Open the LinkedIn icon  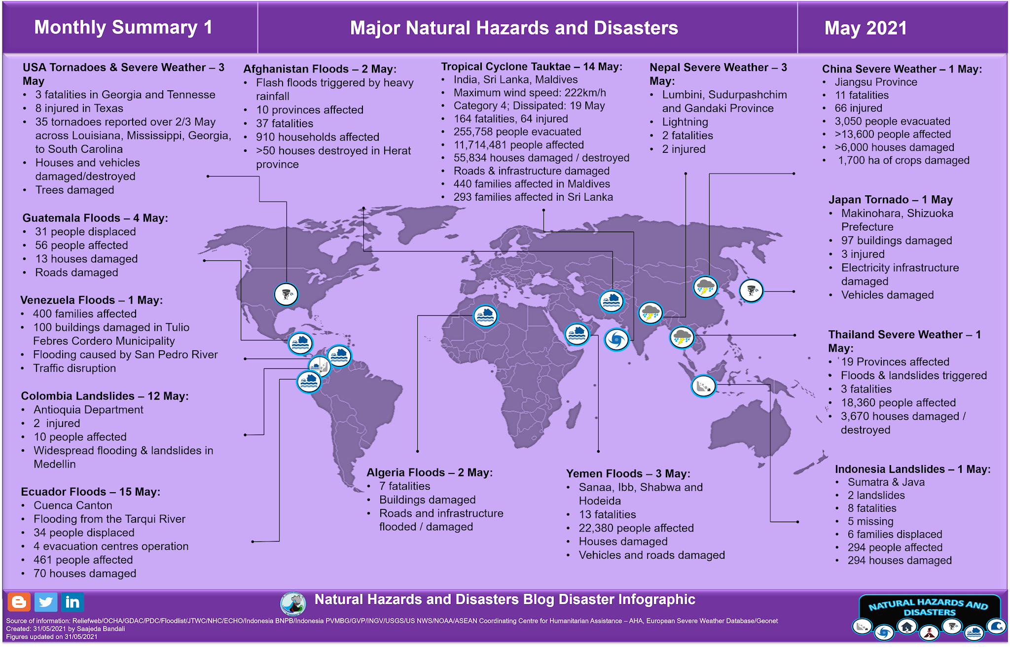(x=72, y=602)
